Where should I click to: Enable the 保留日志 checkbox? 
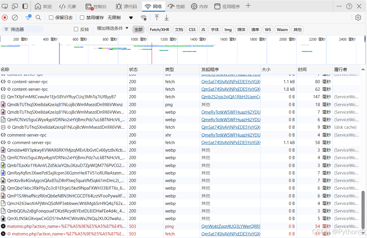51,18
